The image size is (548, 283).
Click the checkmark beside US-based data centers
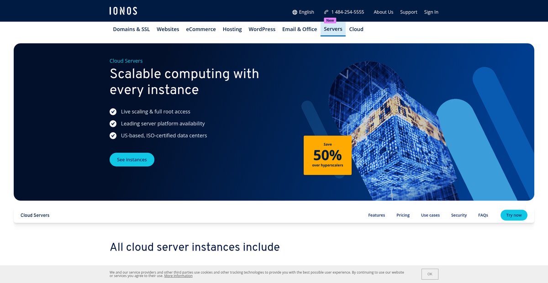pyautogui.click(x=113, y=136)
